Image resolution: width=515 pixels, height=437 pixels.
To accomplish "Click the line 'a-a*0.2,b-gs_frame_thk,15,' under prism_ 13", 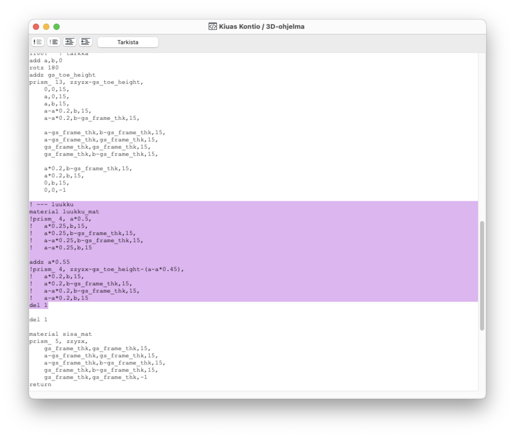I will (92, 118).
